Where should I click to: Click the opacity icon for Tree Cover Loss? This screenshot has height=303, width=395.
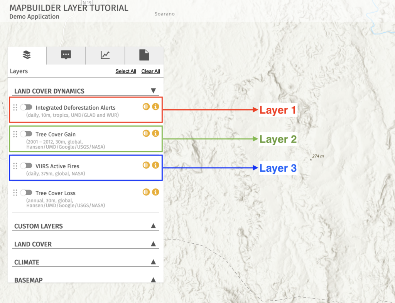tap(146, 192)
